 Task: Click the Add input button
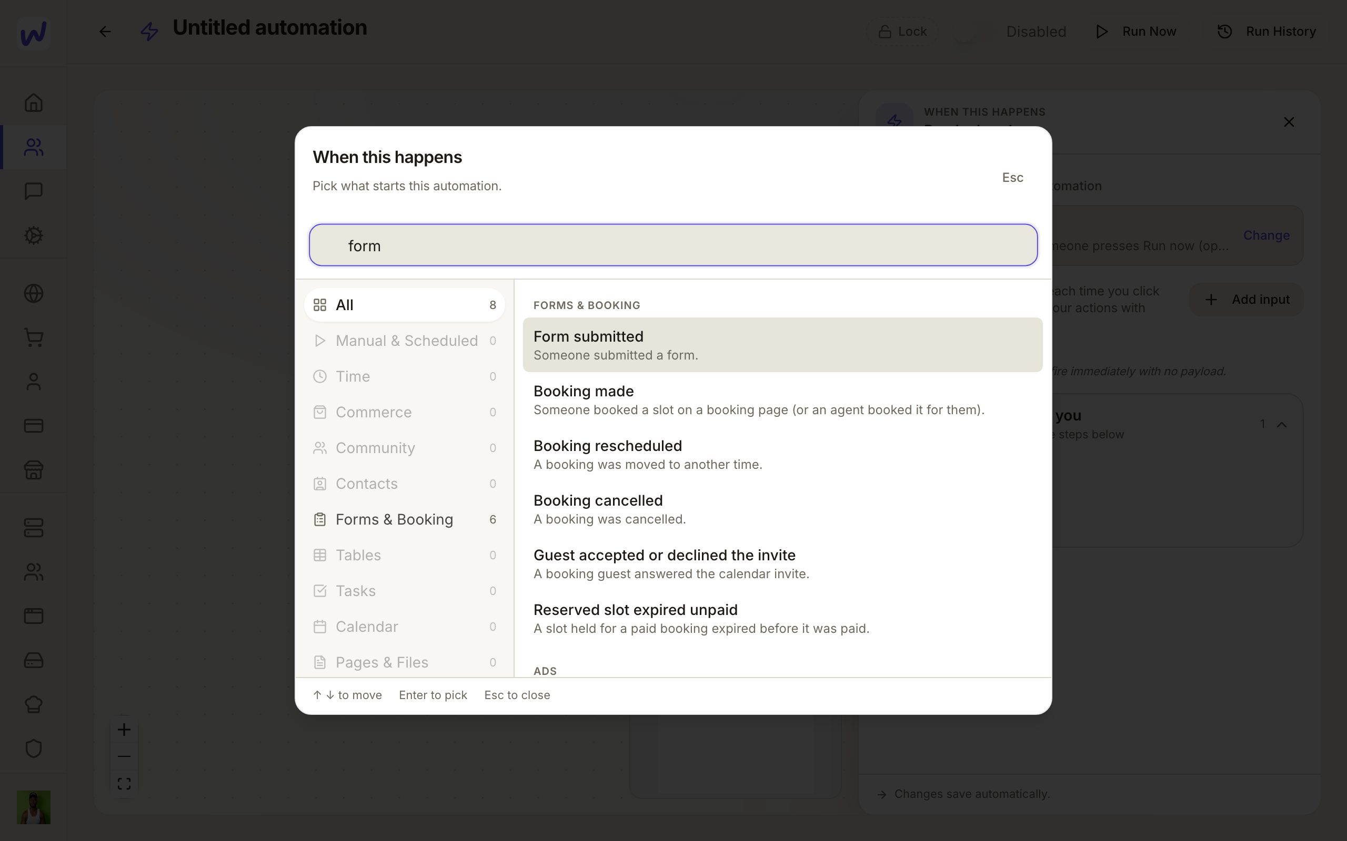click(1247, 299)
